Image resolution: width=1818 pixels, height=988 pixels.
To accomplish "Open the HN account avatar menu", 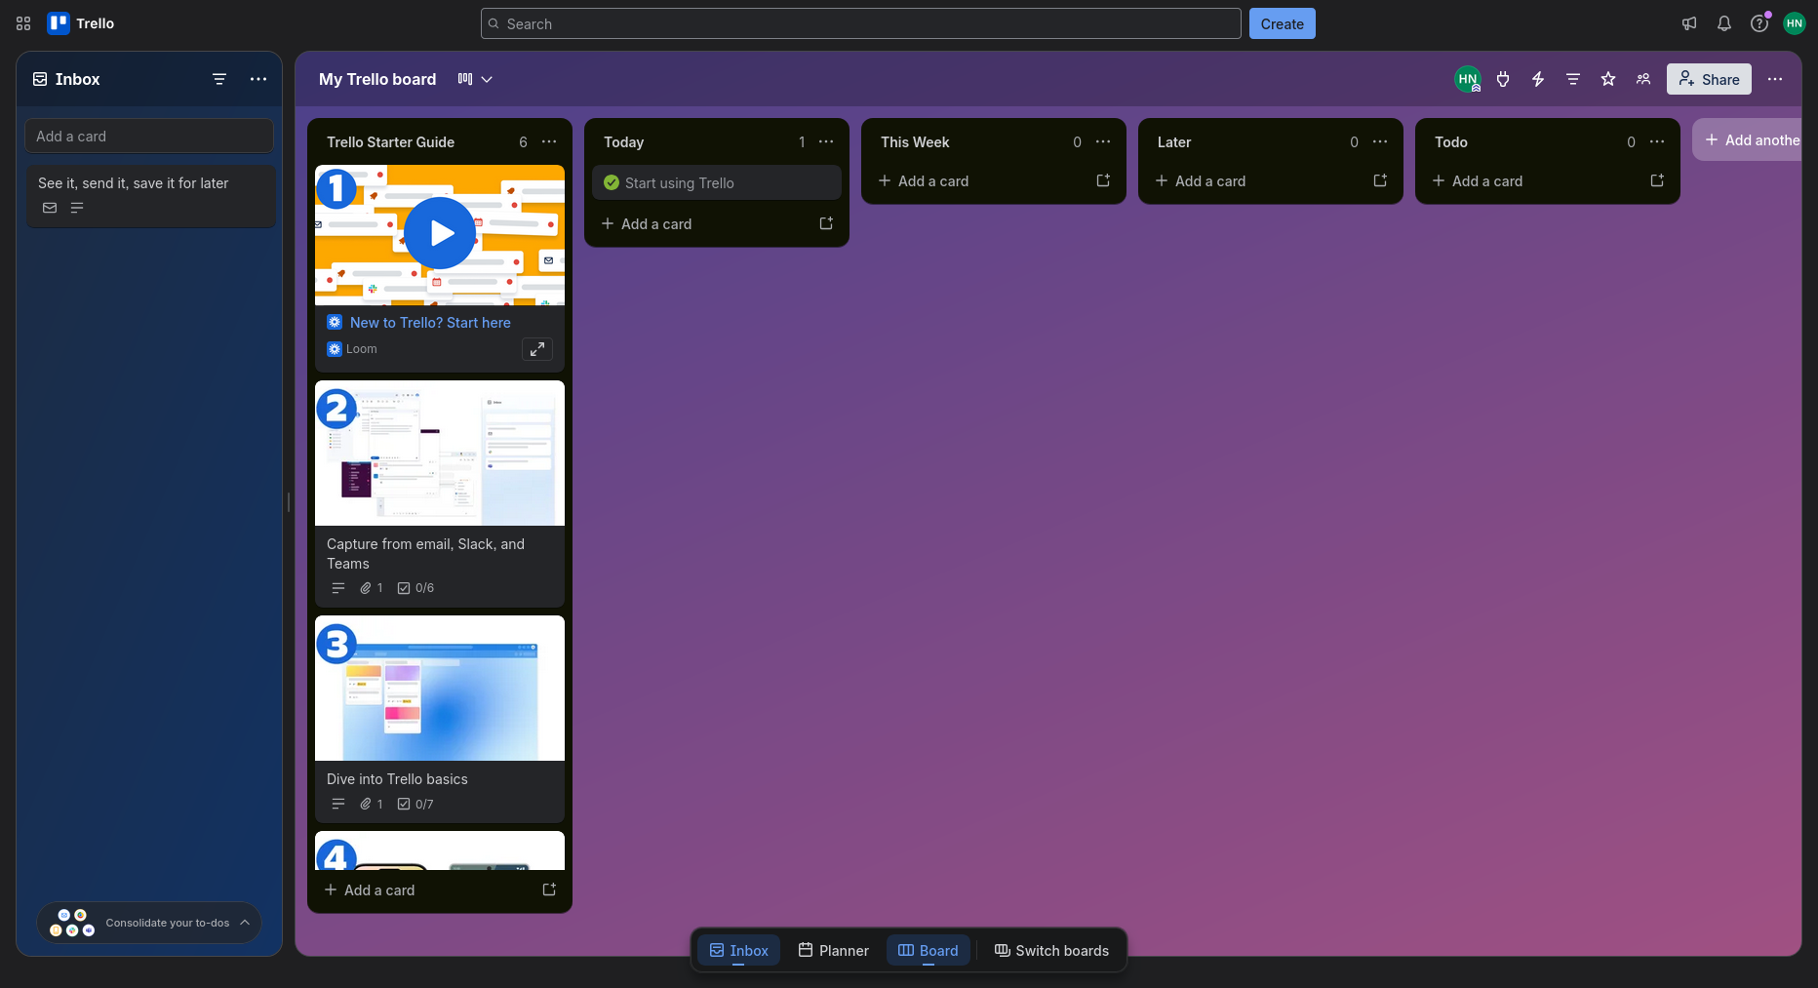I will tap(1795, 23).
